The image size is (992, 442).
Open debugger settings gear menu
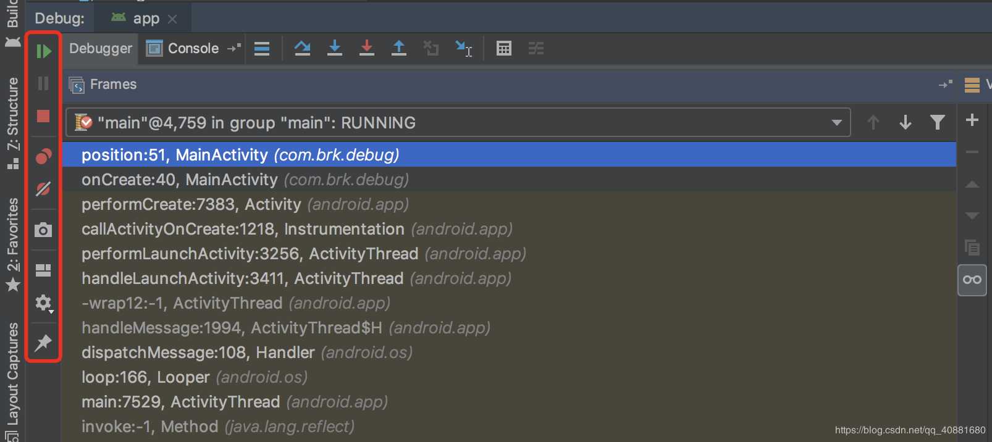(43, 303)
